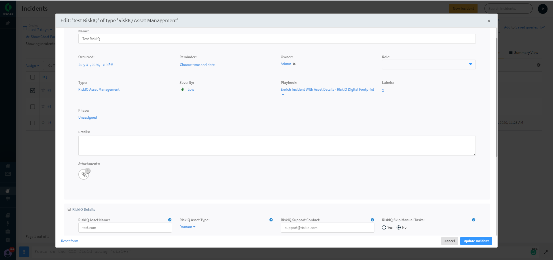This screenshot has width=553, height=260.
Task: Click the green bot icon near CLI
Action: (534, 252)
